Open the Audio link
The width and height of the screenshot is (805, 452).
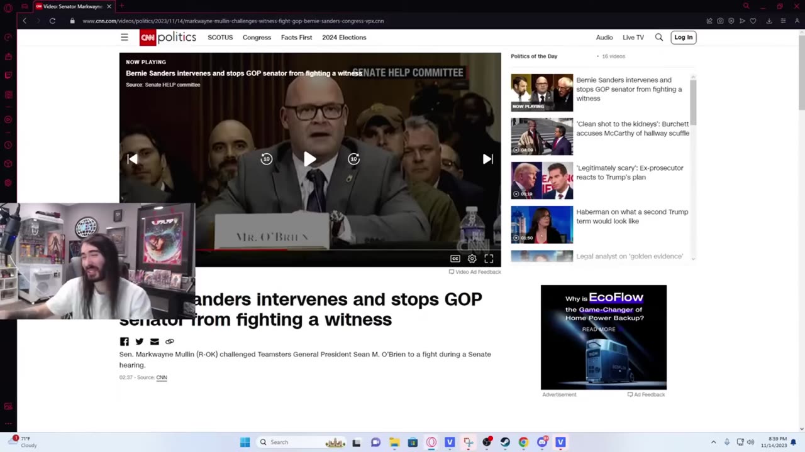[x=604, y=37]
